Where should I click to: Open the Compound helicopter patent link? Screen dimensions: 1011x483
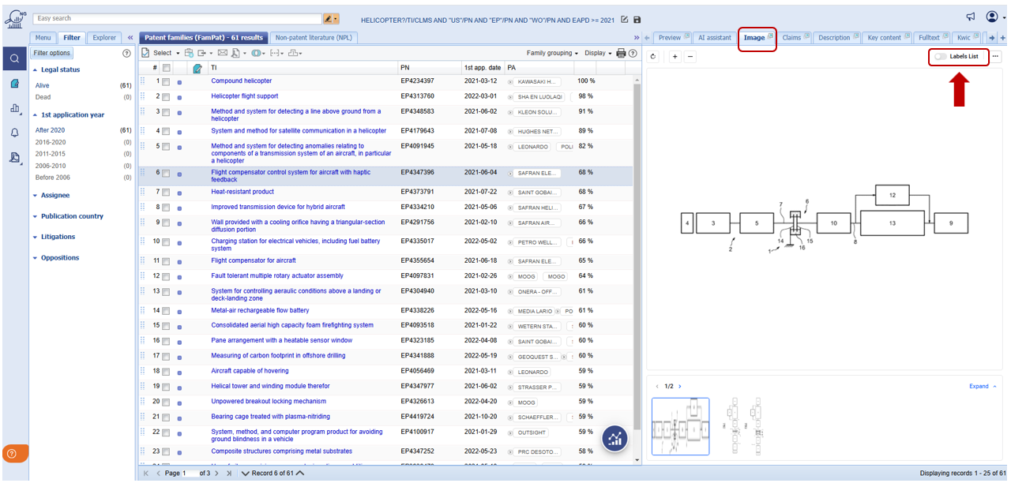241,81
